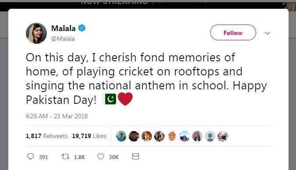This screenshot has width=296, height=170.
Task: Click the Follow button
Action: click(233, 32)
